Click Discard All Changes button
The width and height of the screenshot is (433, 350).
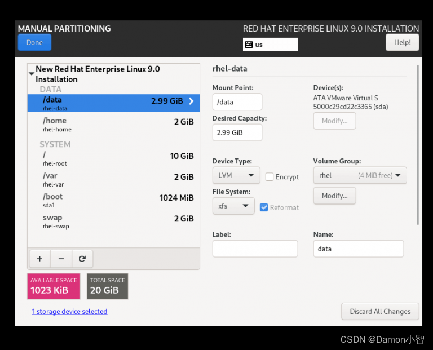point(380,311)
